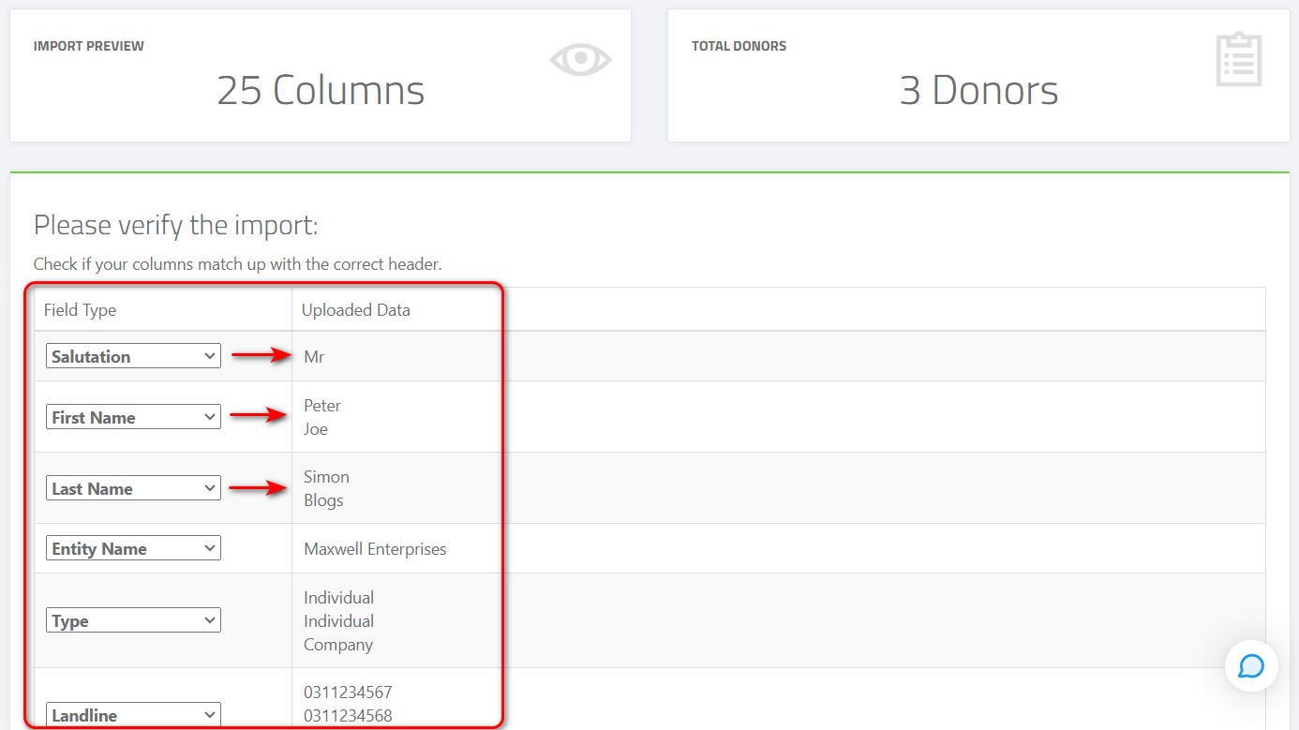The width and height of the screenshot is (1299, 730).
Task: Click the Uploaded Data column header
Action: 355,309
